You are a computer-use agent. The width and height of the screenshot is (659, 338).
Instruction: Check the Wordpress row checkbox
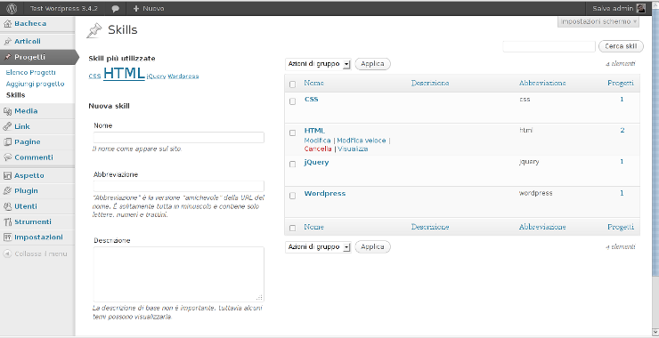click(x=292, y=196)
